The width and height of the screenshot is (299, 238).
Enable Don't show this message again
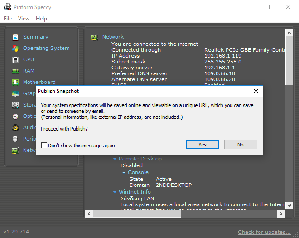pyautogui.click(x=44, y=145)
